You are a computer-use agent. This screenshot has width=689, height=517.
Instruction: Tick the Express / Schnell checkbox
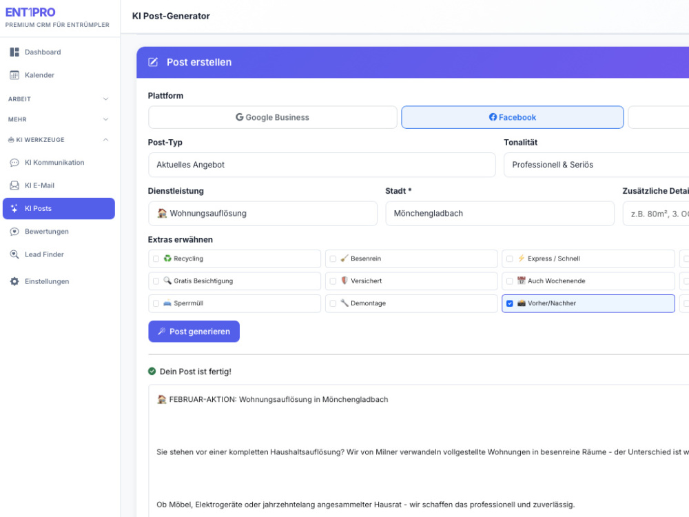tap(510, 259)
